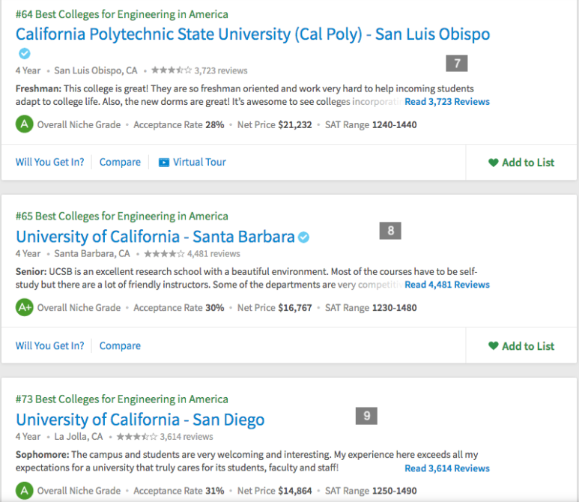Add Cal Poly to list

521,163
